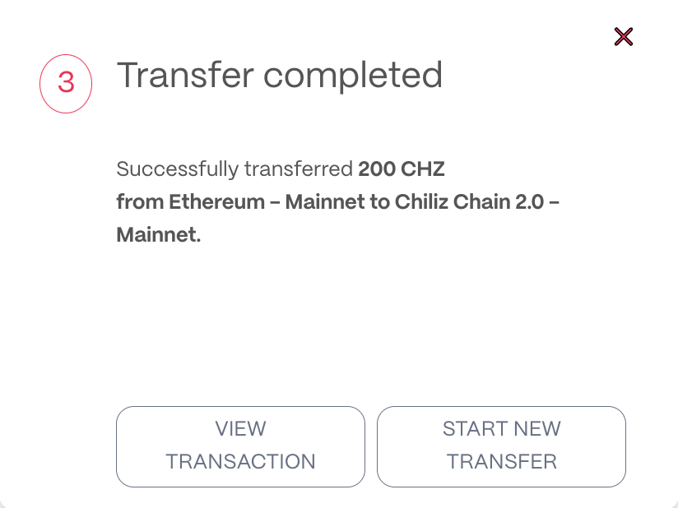The height and width of the screenshot is (508, 678).
Task: Click the word "VIEW" in the left button
Action: click(240, 429)
